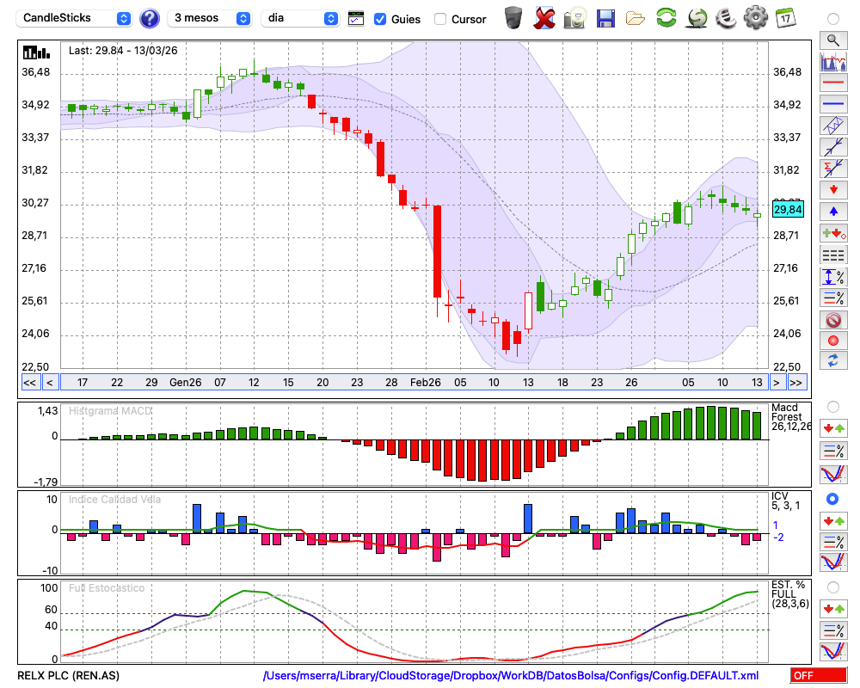The image size is (860, 688).
Task: Click the Config.DEFAULT.xml file path link
Action: [x=511, y=675]
